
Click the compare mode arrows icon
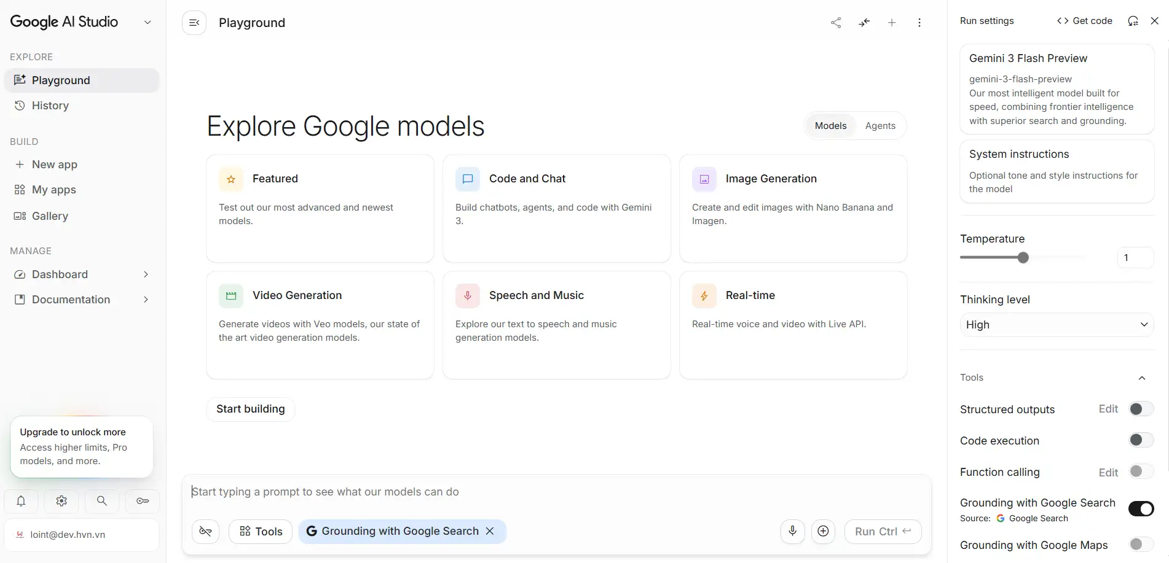coord(864,23)
